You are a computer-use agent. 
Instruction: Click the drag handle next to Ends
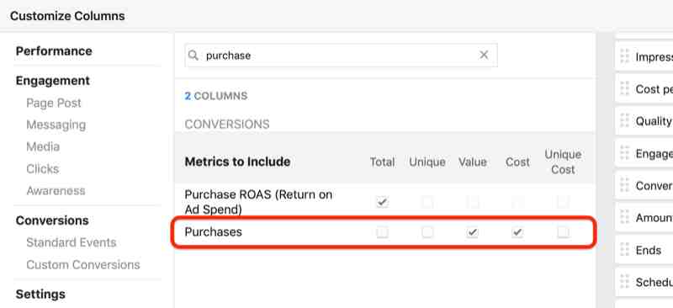pyautogui.click(x=624, y=250)
